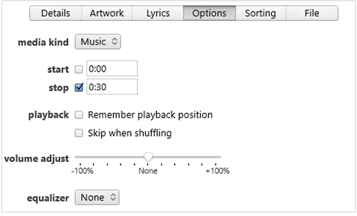This screenshot has height=216, width=357.
Task: Click the +100% end of volume slider
Action: click(219, 157)
